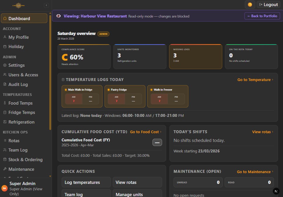Click the eye icon in the viewing banner
The image size is (283, 197).
58,16
